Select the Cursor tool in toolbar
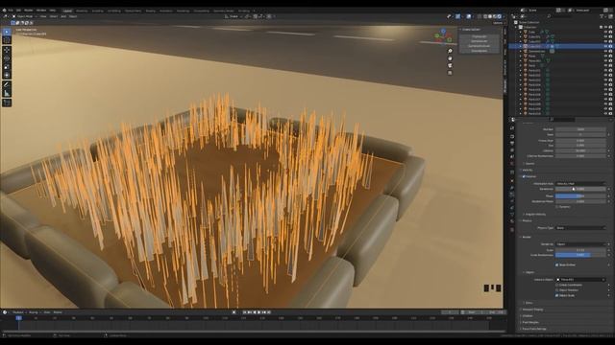 tap(7, 40)
